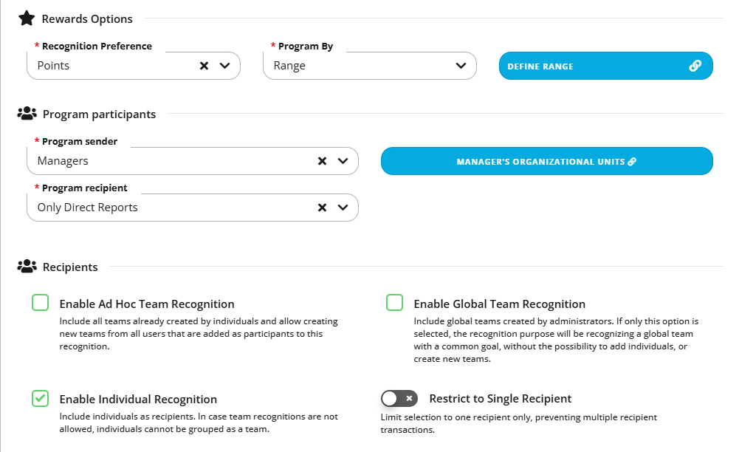This screenshot has height=452, width=739.
Task: Open the Program By Range dropdown
Action: 369,66
